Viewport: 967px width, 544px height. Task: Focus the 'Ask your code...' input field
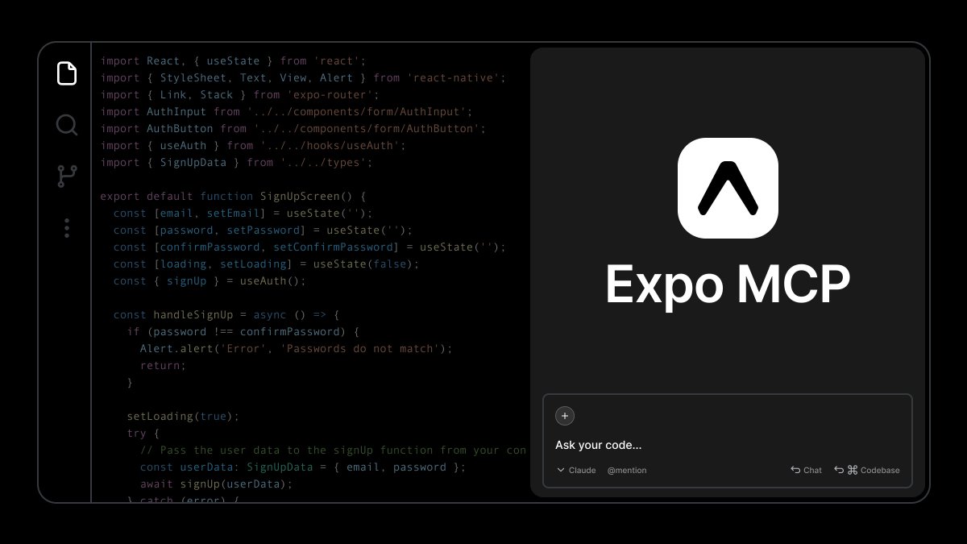599,445
